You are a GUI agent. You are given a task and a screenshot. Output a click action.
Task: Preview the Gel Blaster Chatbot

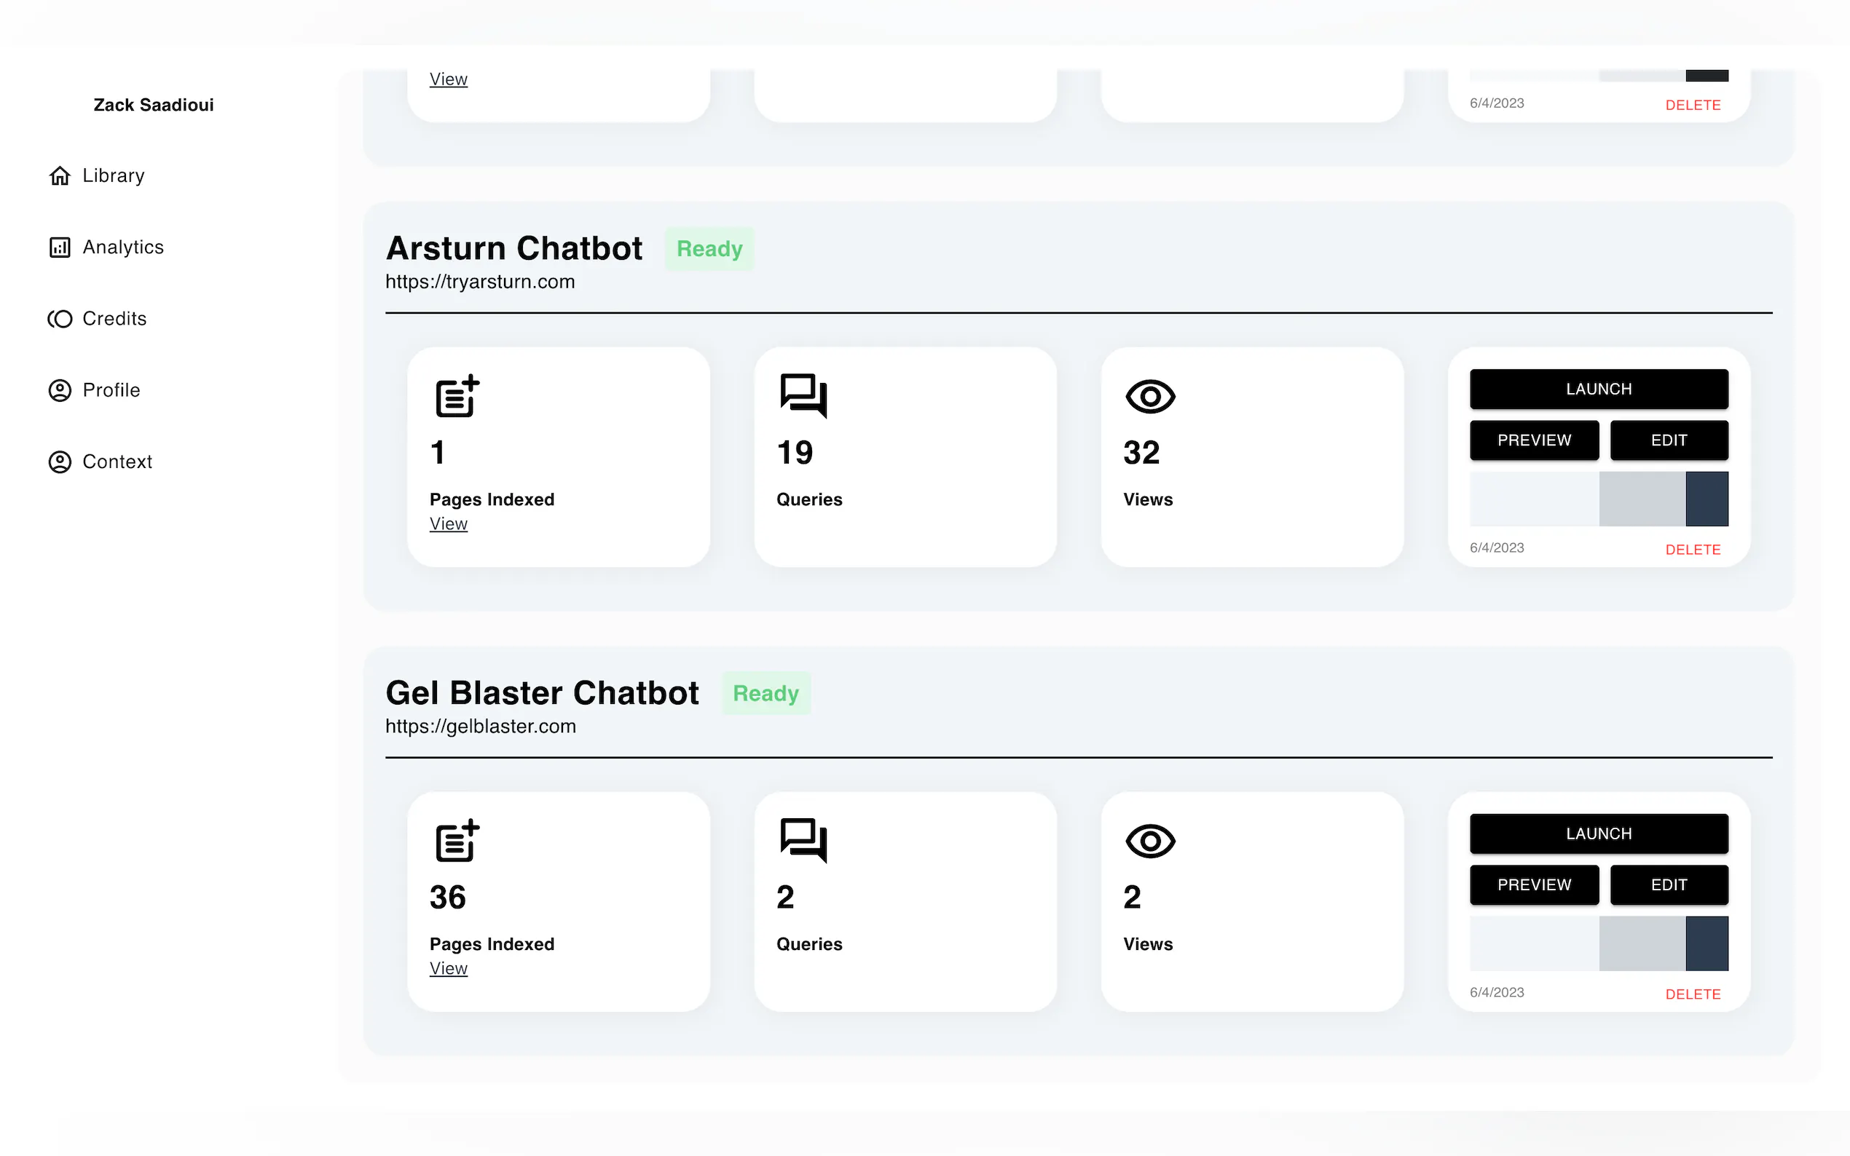tap(1533, 884)
